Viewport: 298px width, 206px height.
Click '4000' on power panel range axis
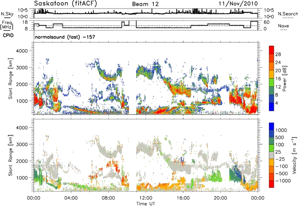click(x=22, y=51)
